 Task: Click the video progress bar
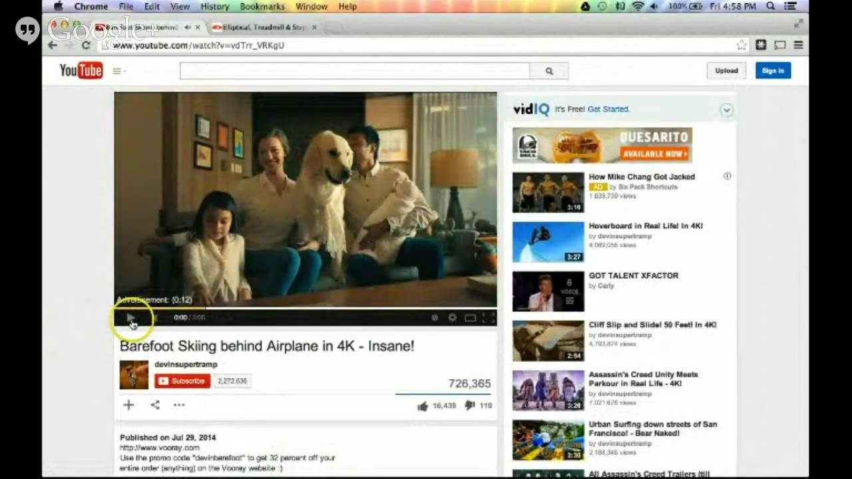(306, 308)
